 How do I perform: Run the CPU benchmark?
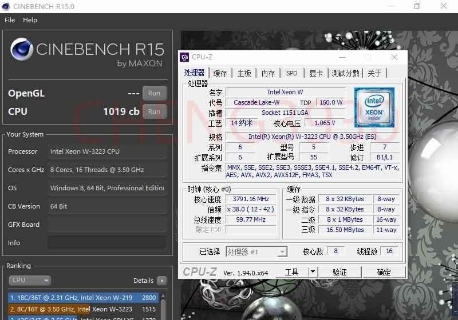pyautogui.click(x=154, y=111)
